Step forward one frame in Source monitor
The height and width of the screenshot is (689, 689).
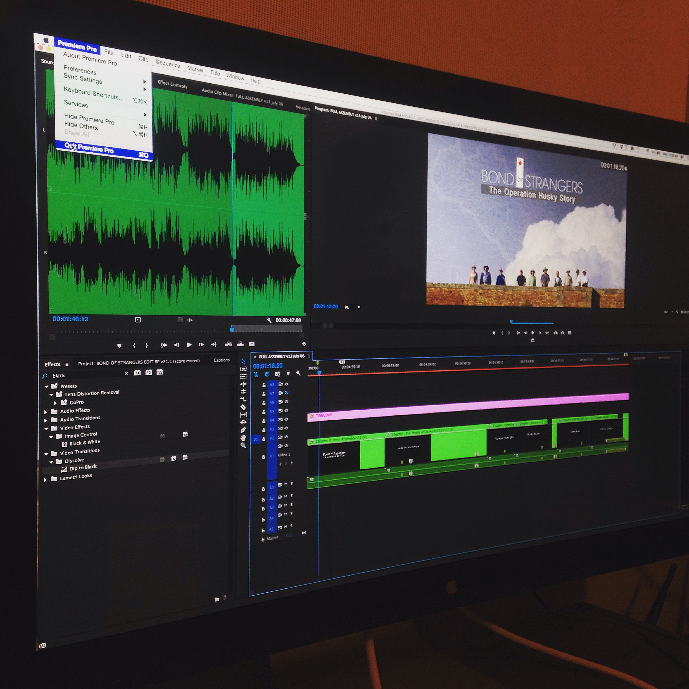pyautogui.click(x=202, y=345)
